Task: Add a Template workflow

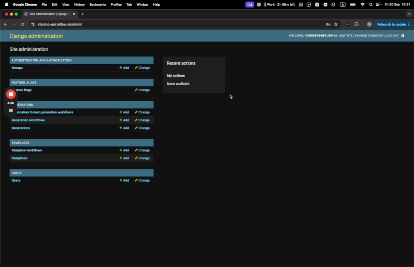Action: (x=124, y=150)
